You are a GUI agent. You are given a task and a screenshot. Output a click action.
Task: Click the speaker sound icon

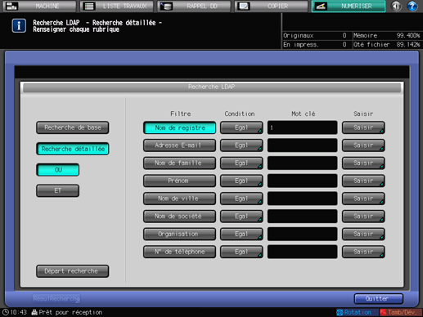[x=396, y=6]
